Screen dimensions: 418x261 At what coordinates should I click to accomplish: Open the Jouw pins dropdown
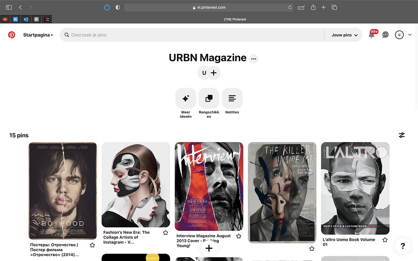345,35
